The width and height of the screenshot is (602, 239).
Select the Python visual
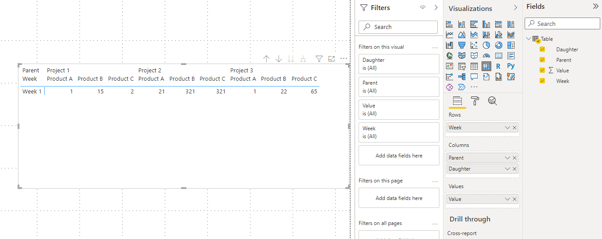click(511, 66)
